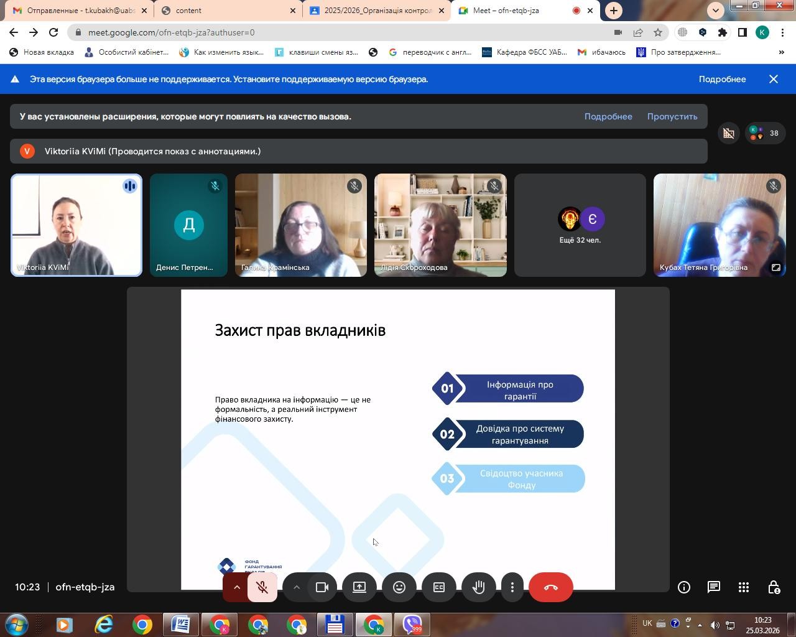Toggle the camera on or off
This screenshot has width=796, height=637.
[322, 587]
